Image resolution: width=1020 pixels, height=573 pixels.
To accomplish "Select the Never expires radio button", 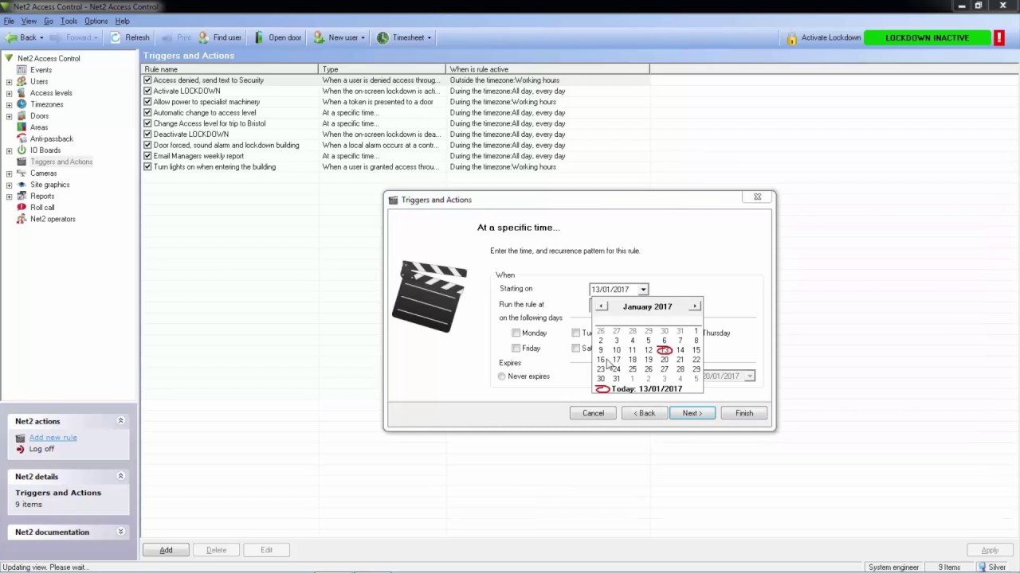I will tap(502, 376).
